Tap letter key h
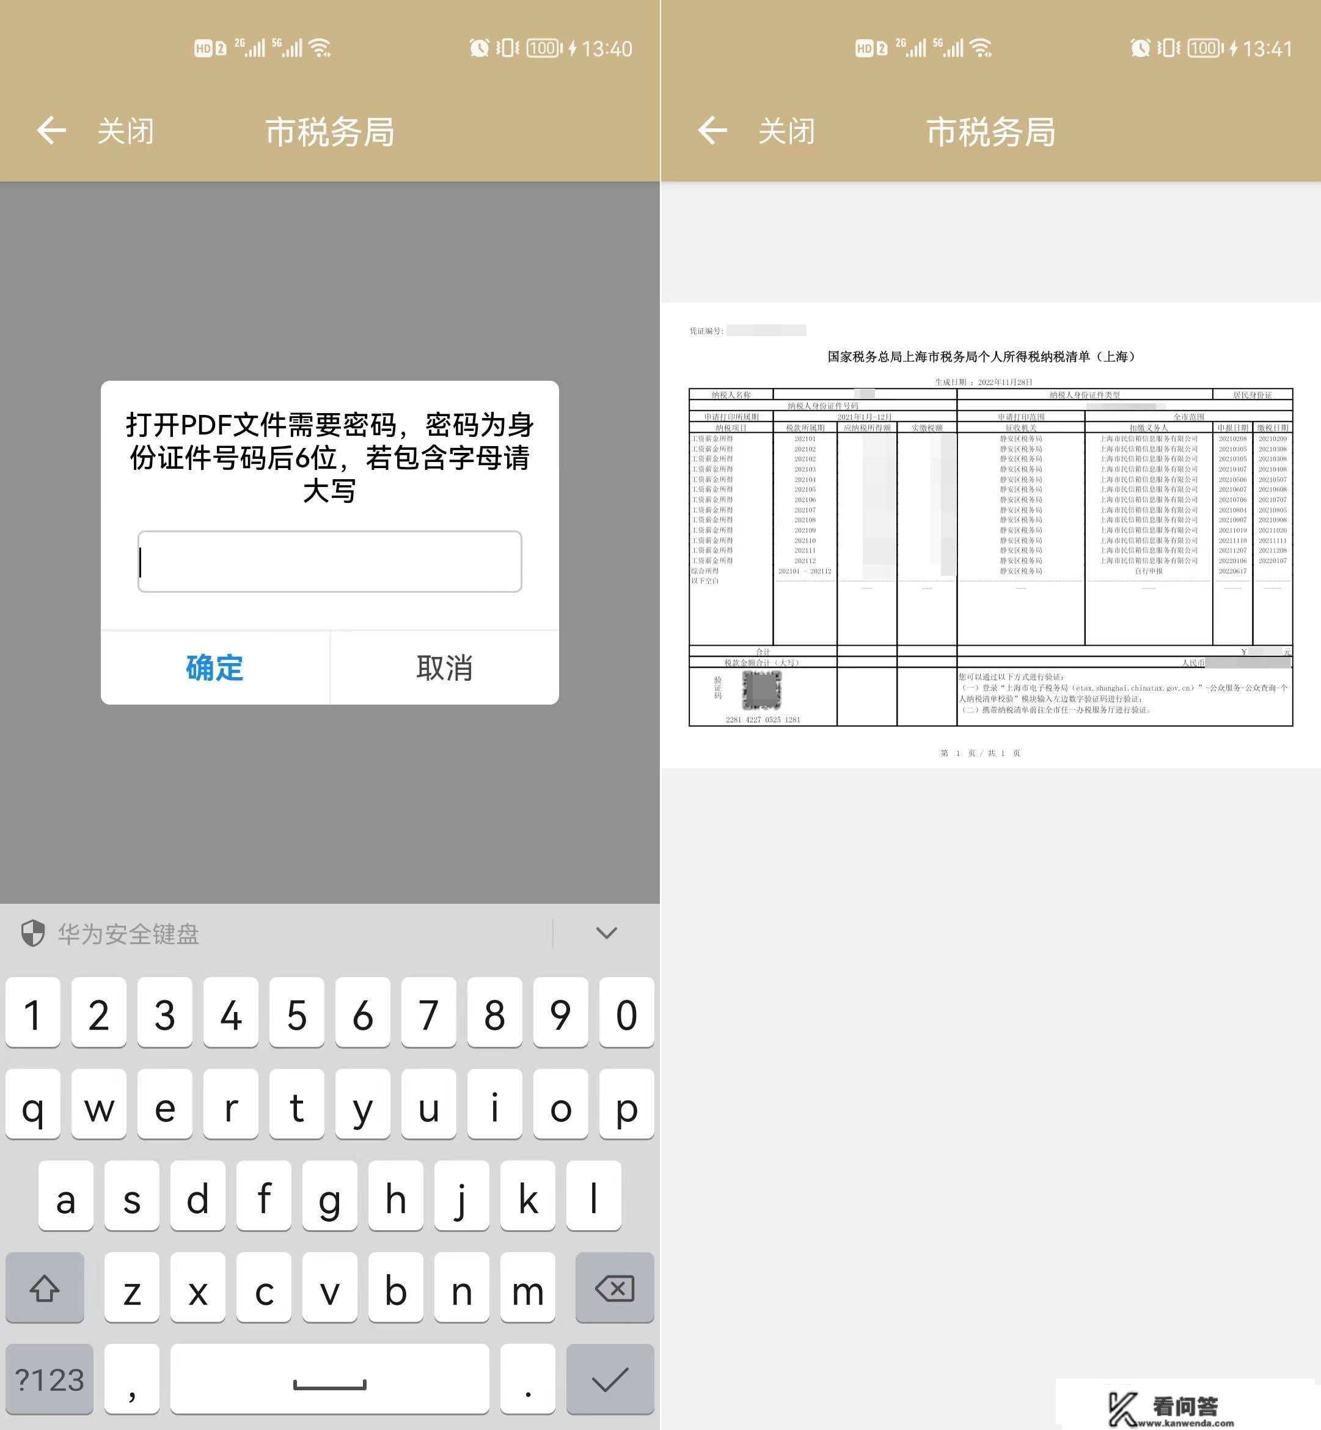 point(395,1196)
